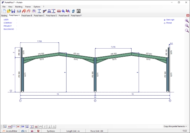This screenshot has height=133, width=190.
Task: Toggle steel grade S275 labels display button
Action: click(23, 127)
